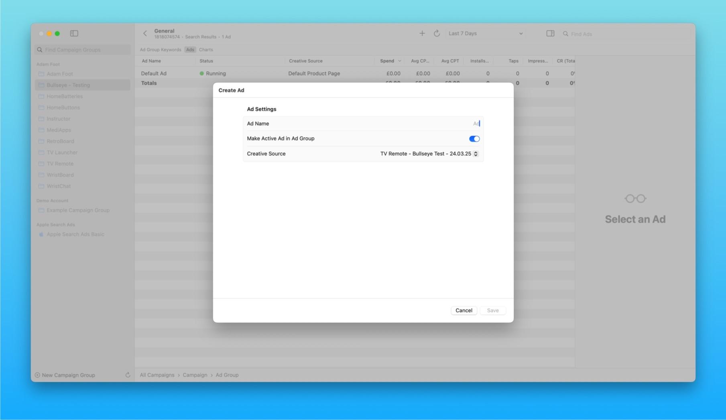Select MediApps in the sidebar
The height and width of the screenshot is (420, 726).
coord(82,130)
